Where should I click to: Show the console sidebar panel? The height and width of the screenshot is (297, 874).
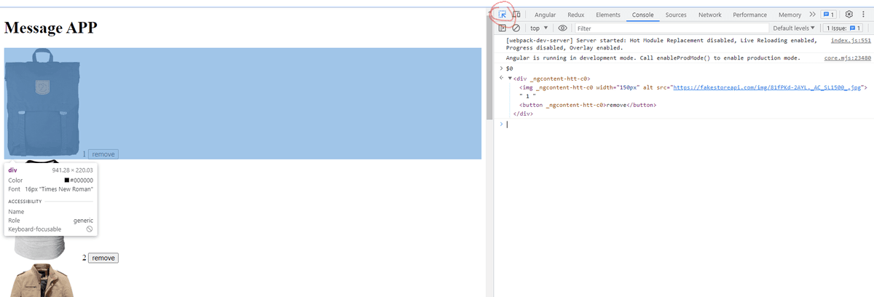503,28
